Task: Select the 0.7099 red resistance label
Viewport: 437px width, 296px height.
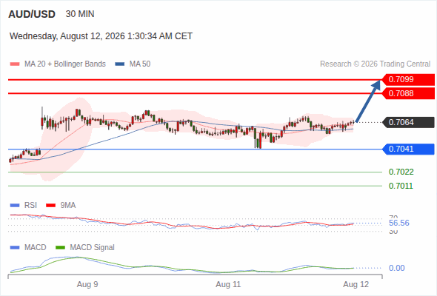Action: 408,80
